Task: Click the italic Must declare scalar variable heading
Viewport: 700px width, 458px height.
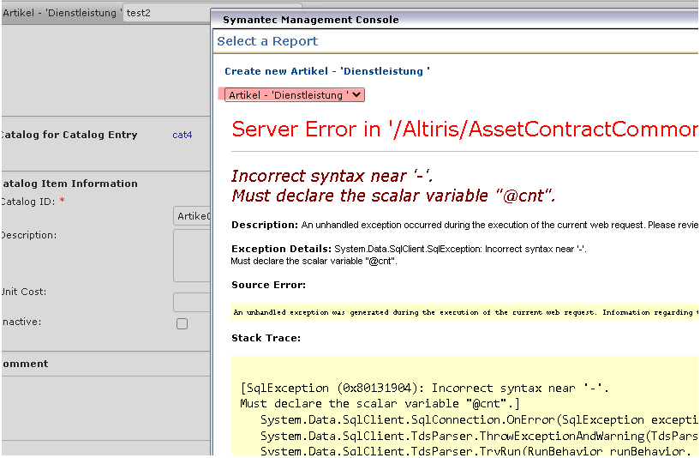Action: point(393,196)
